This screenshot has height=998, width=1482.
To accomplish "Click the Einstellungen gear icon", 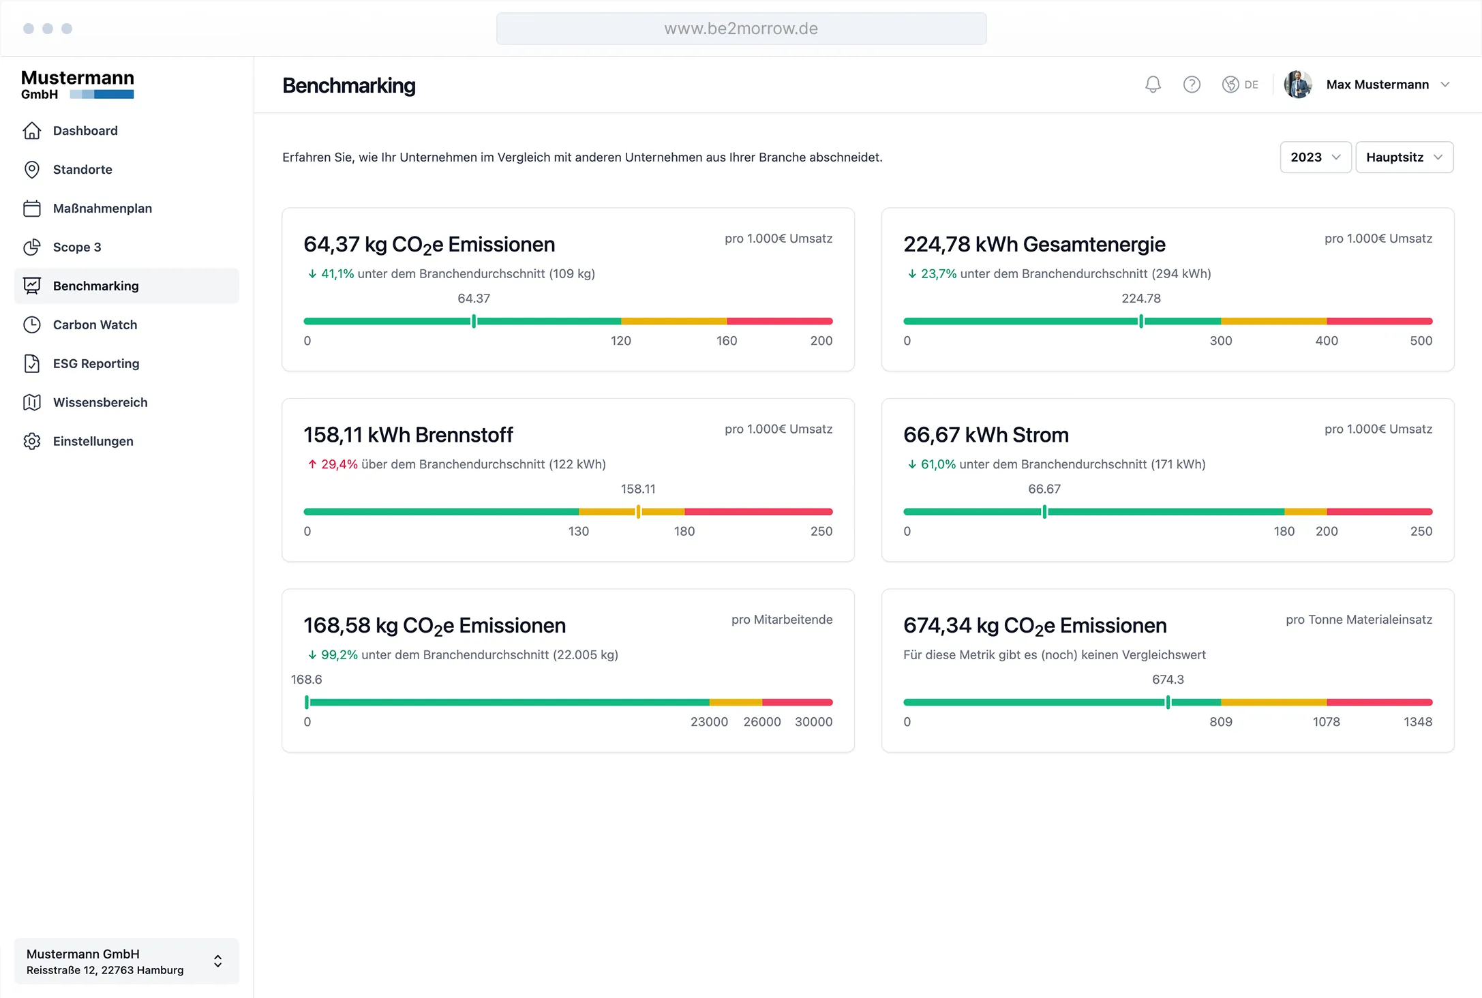I will [32, 441].
